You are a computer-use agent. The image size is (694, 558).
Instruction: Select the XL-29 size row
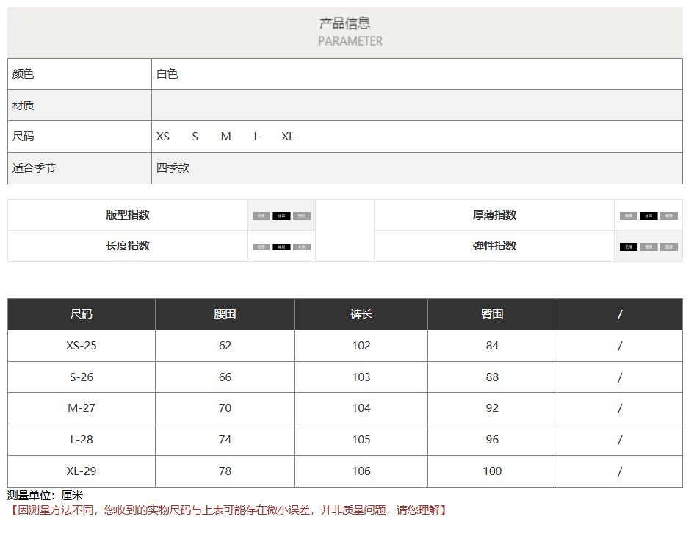click(82, 471)
